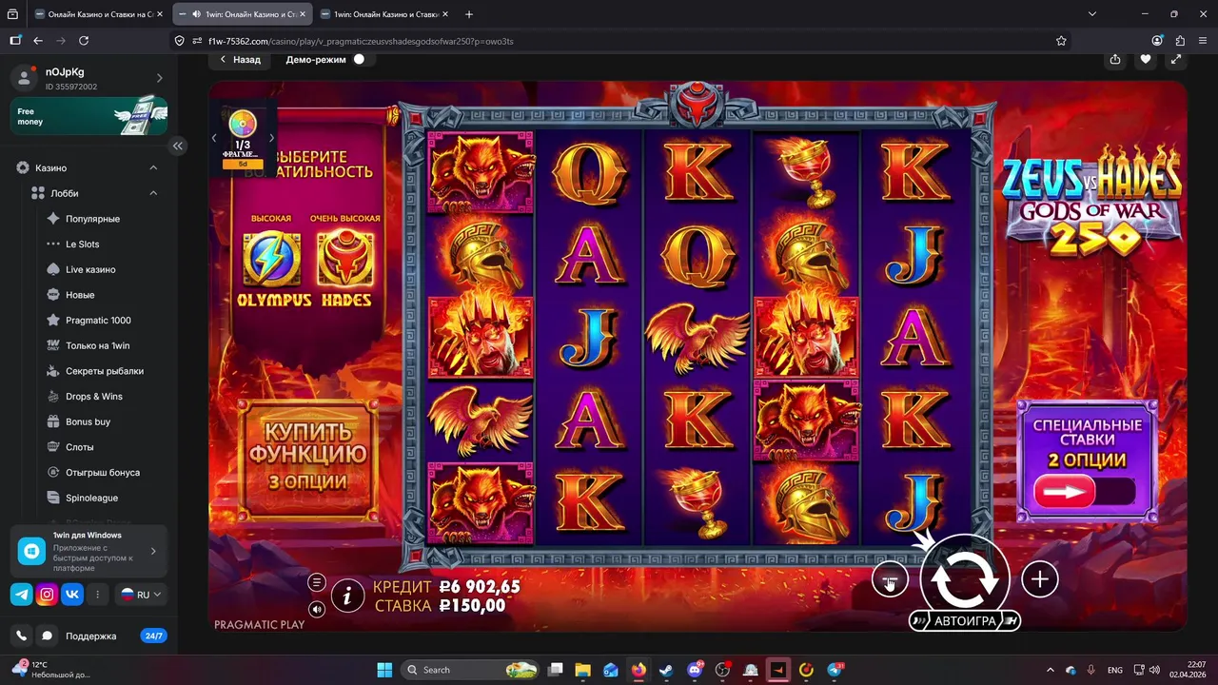Open the Pragmatic 1000 category
This screenshot has width=1218, height=685.
[x=98, y=321]
